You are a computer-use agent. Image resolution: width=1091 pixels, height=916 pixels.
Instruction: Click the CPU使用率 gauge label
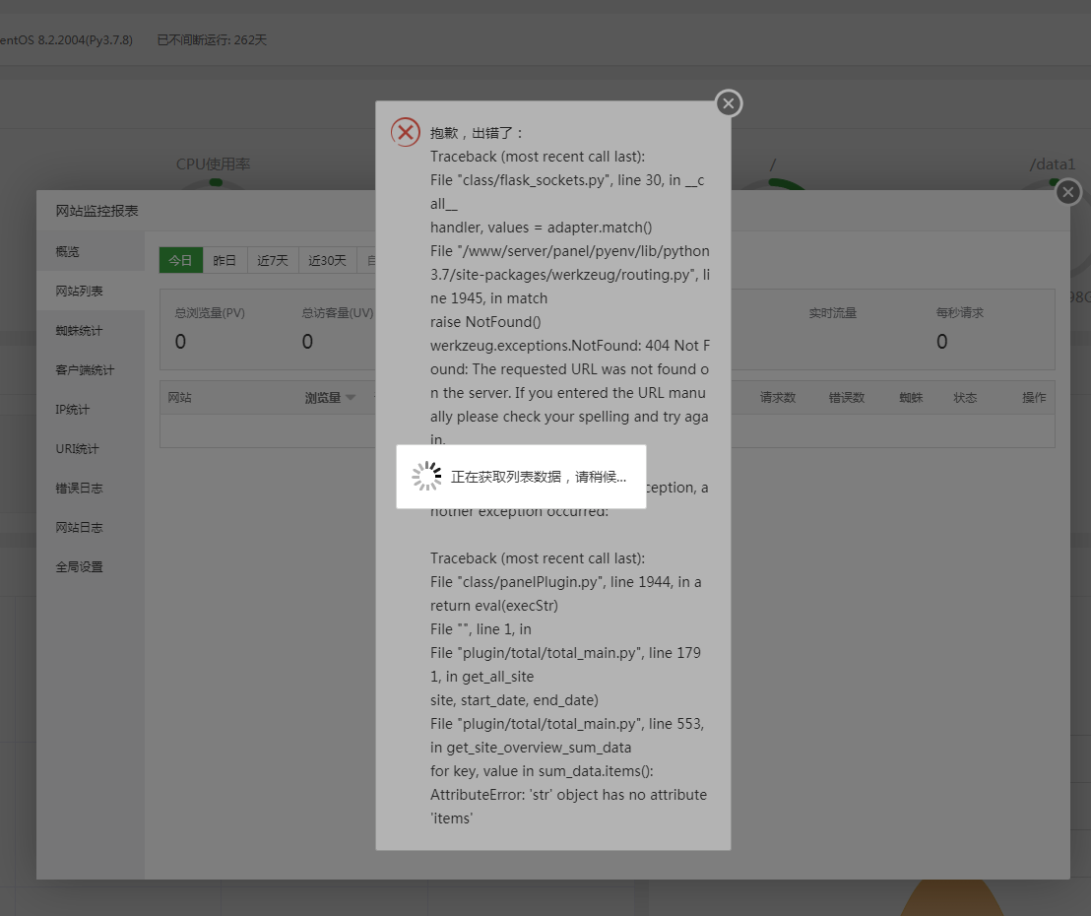pyautogui.click(x=213, y=164)
